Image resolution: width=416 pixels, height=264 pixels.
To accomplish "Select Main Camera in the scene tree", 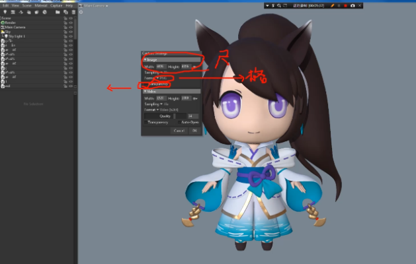I will click(31, 27).
